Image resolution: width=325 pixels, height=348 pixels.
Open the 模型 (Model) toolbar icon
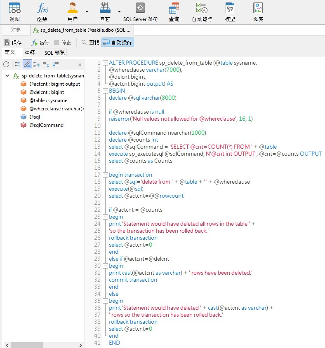(x=230, y=12)
